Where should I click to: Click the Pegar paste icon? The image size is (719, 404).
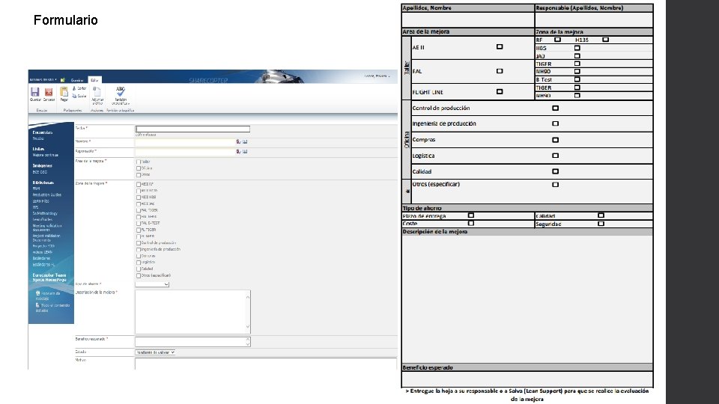point(64,91)
